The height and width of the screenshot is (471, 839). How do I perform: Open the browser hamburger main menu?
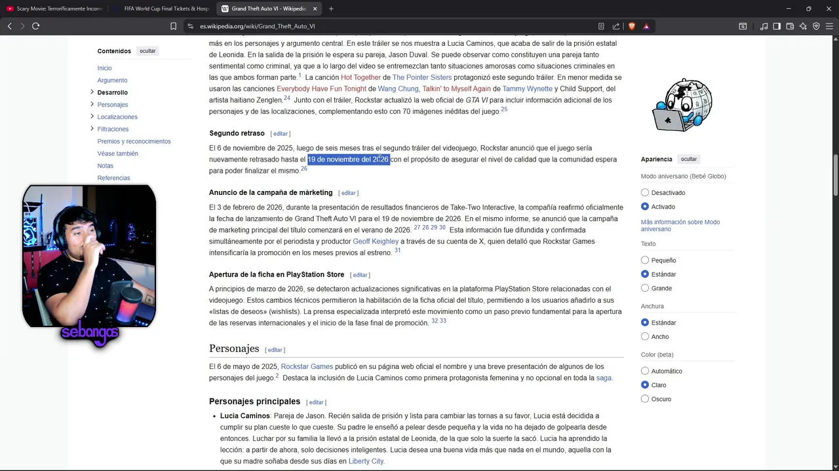[x=829, y=26]
